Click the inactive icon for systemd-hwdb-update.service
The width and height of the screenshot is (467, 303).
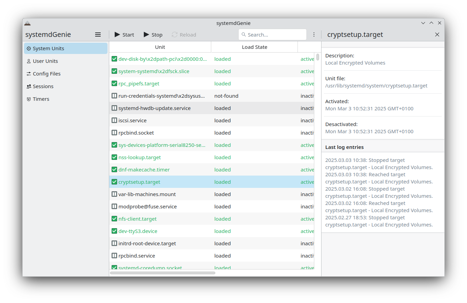tap(114, 108)
